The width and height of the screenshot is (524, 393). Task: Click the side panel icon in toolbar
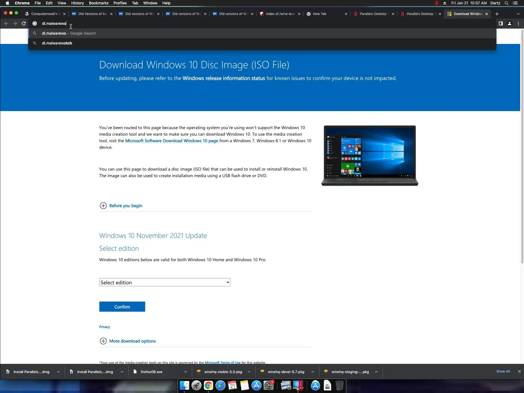501,23
